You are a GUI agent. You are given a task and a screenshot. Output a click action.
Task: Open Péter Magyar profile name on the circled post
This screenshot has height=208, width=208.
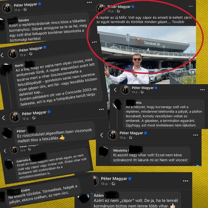(119, 6)
